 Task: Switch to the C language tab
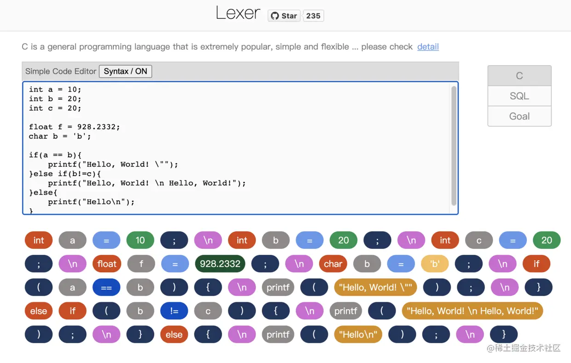[x=519, y=76]
